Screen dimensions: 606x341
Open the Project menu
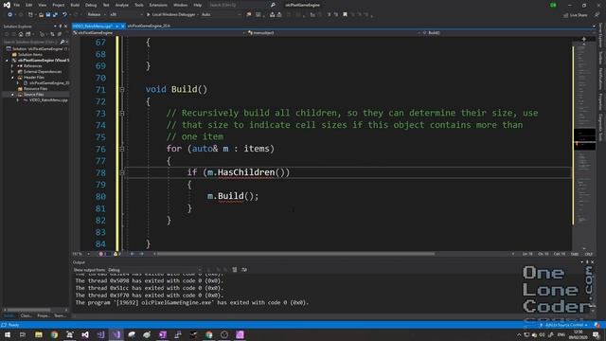coord(59,5)
